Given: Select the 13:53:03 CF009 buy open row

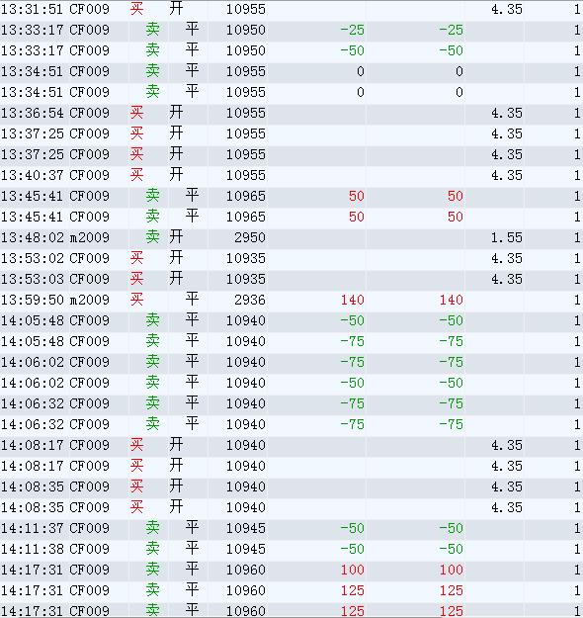Looking at the screenshot, I should (x=291, y=279).
